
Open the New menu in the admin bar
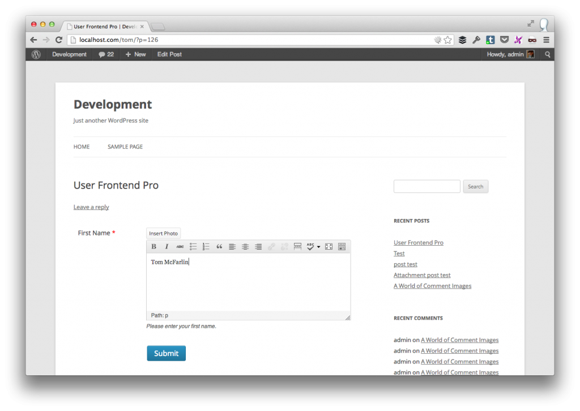(x=136, y=54)
